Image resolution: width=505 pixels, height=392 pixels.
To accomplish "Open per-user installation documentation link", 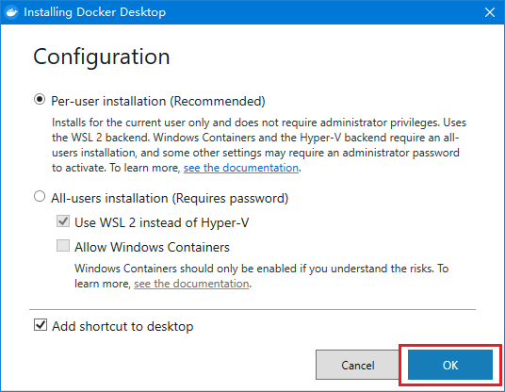I will tap(241, 168).
